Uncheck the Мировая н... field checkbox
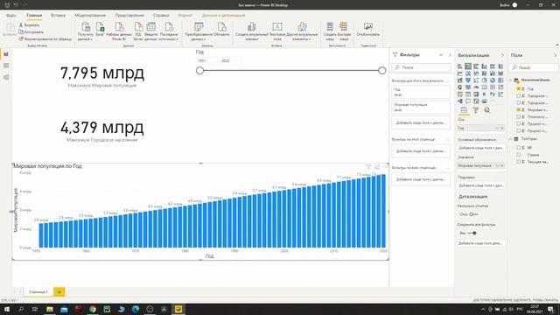The height and width of the screenshot is (315, 560). click(518, 109)
